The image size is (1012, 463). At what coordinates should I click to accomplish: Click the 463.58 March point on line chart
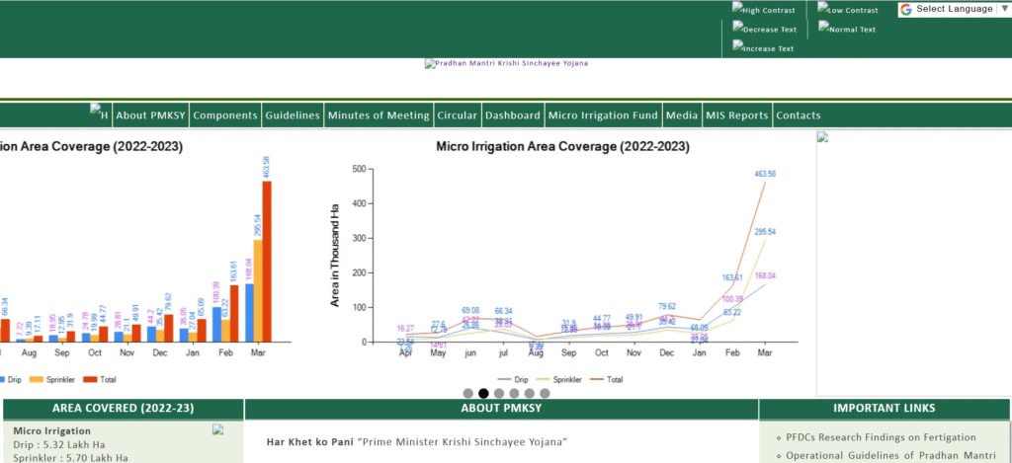point(764,183)
